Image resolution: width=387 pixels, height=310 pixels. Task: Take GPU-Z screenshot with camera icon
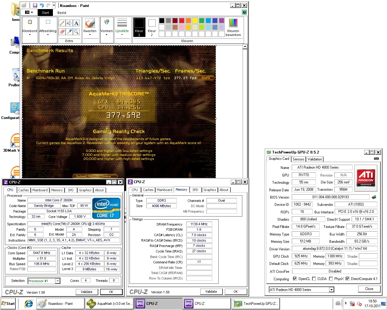coord(376,159)
